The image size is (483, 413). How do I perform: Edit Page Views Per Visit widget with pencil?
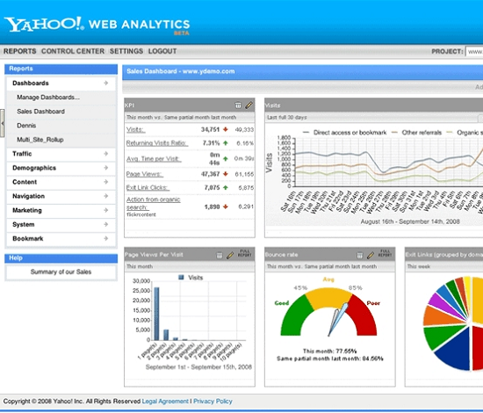[230, 255]
